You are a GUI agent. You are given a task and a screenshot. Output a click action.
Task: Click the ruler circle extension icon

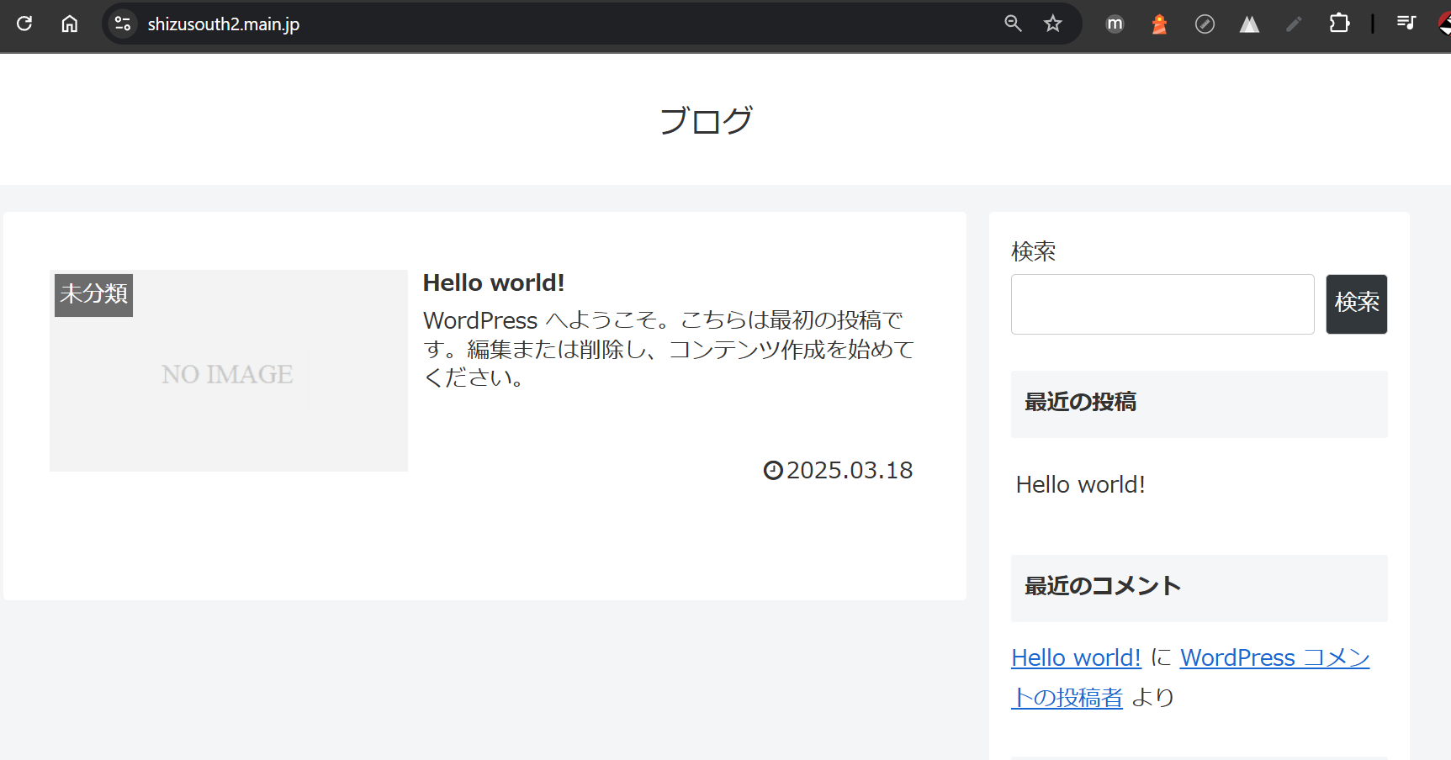[x=1205, y=24]
